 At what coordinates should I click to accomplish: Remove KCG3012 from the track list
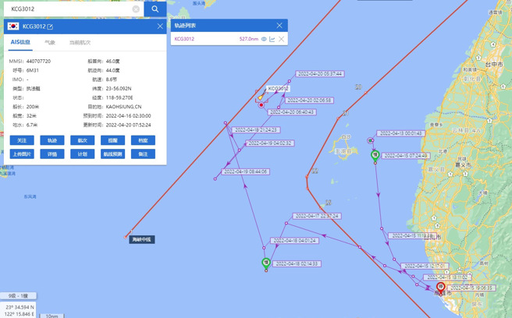pos(281,39)
